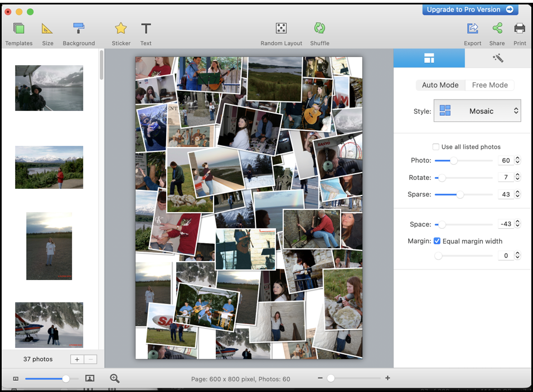Click the large thumbnail size icon

[90, 378]
